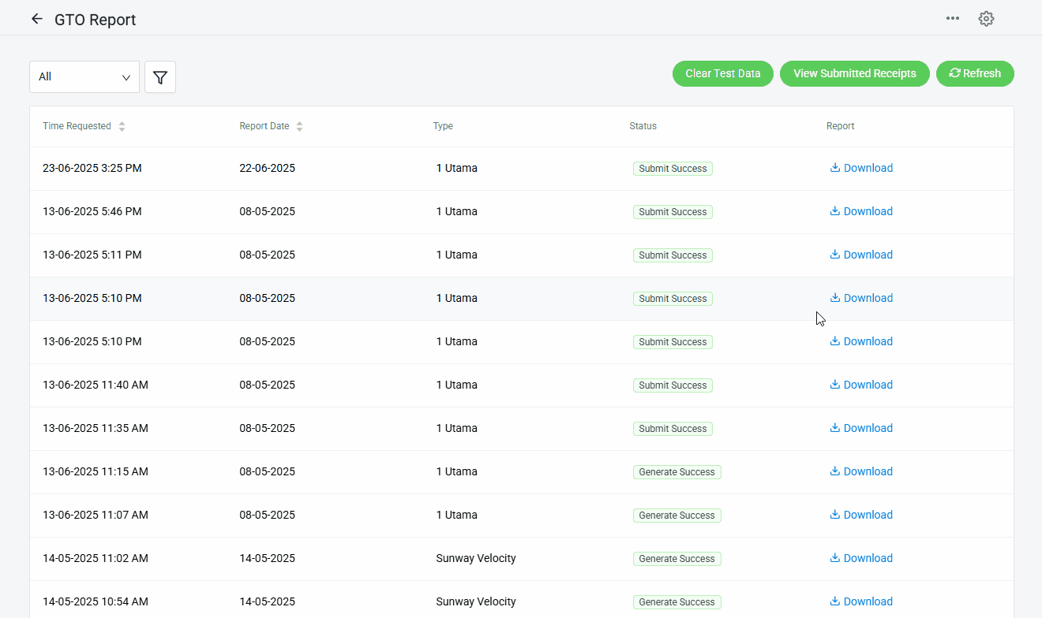Click the Status column header
This screenshot has height=618, width=1042.
tap(643, 126)
